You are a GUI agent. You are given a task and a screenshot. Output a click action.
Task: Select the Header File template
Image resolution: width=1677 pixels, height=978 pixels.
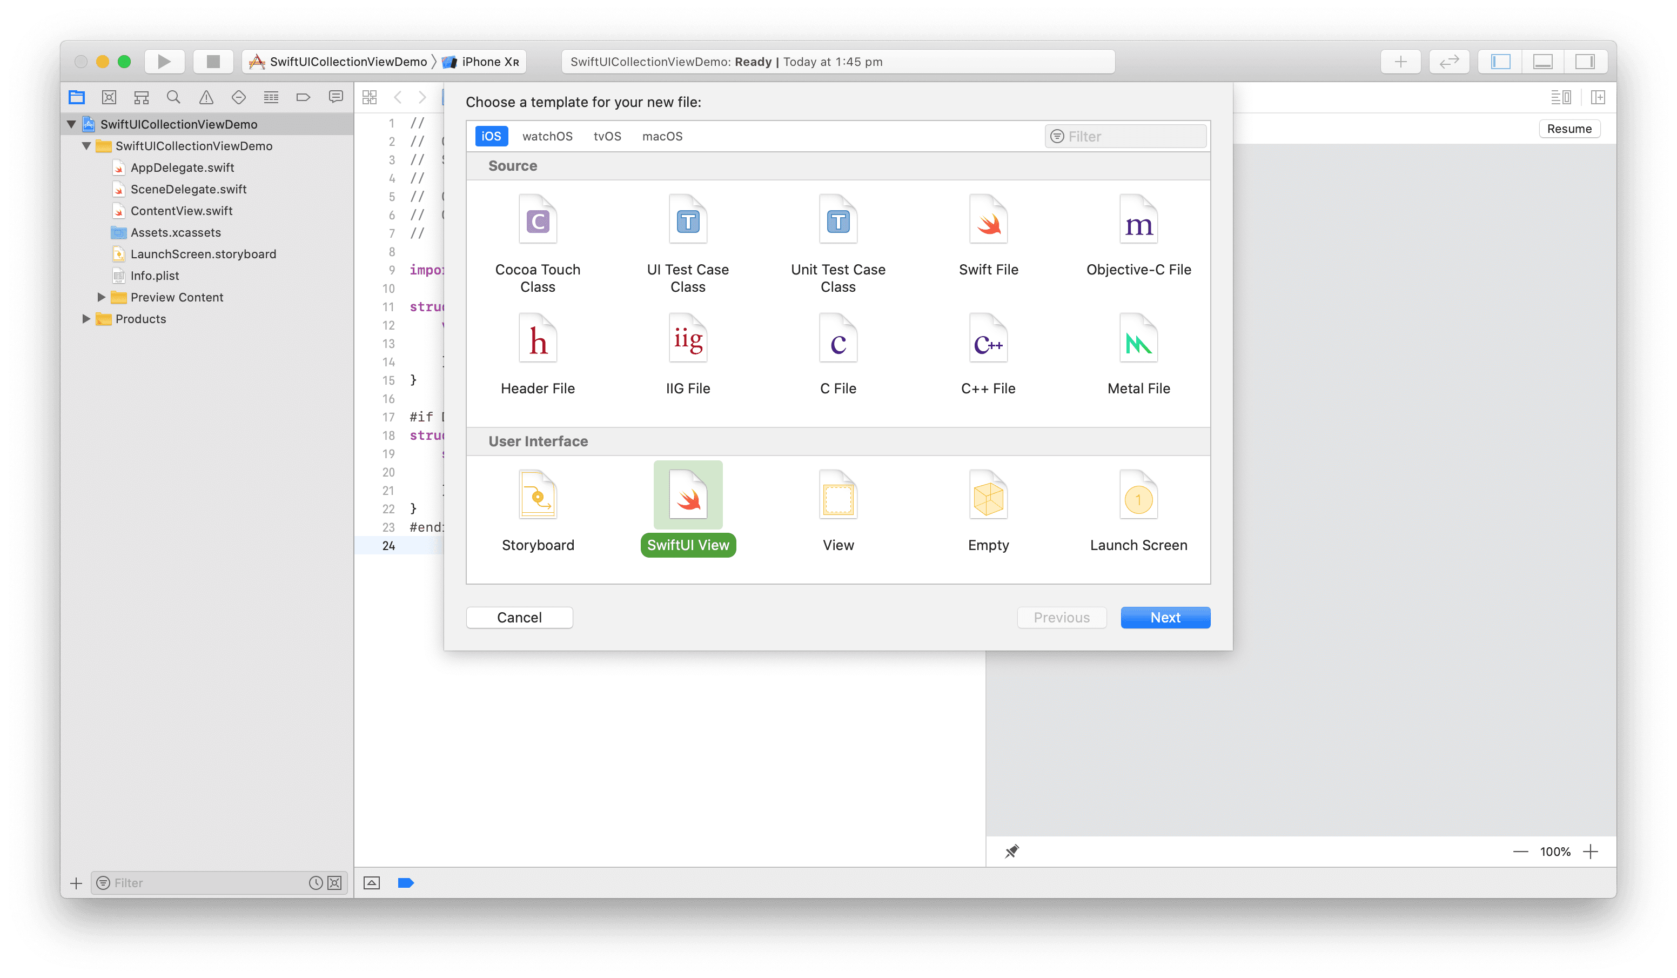(x=538, y=355)
